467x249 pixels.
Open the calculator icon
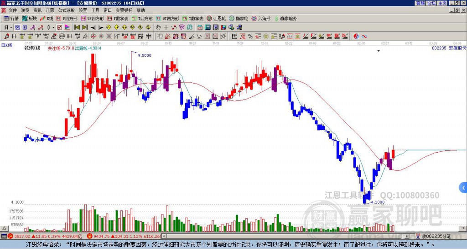(x=208, y=28)
